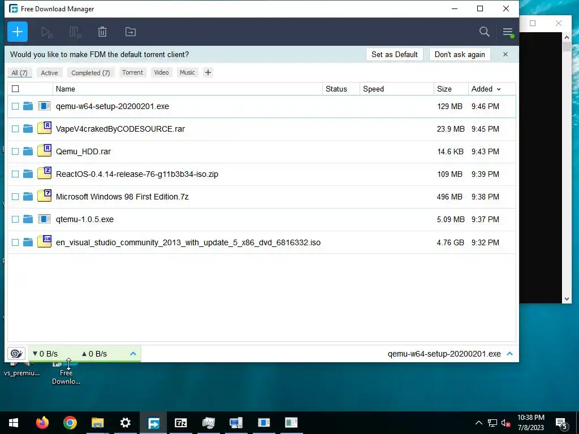Switch to the All (7) tab
This screenshot has height=434, width=579.
(x=20, y=73)
